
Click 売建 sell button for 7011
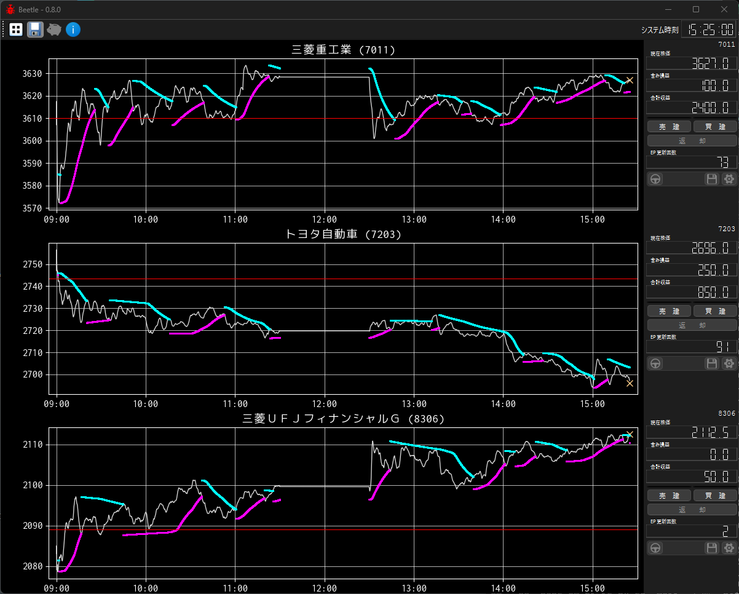[x=669, y=127]
